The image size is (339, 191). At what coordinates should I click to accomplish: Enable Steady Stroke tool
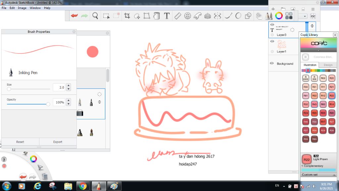click(x=228, y=16)
